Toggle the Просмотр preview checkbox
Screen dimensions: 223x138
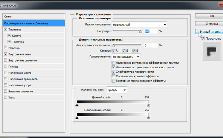point(203,38)
